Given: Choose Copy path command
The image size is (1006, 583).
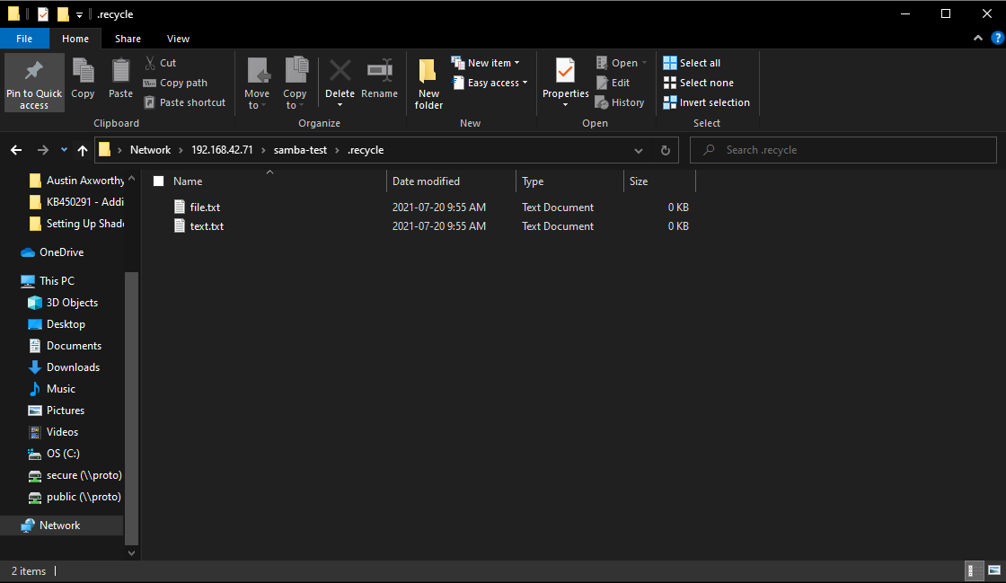Looking at the screenshot, I should (x=176, y=83).
